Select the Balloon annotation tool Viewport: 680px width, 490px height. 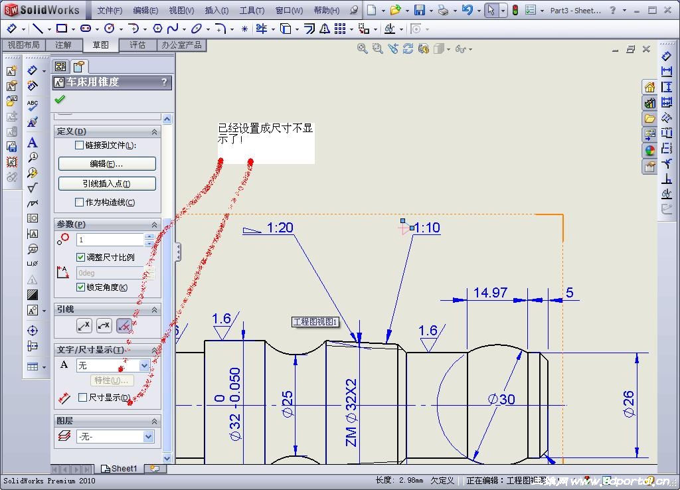(x=33, y=157)
